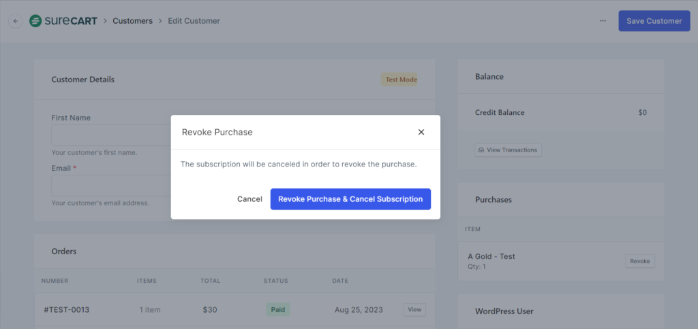Click the ITEMS column header in Orders

[x=147, y=281]
